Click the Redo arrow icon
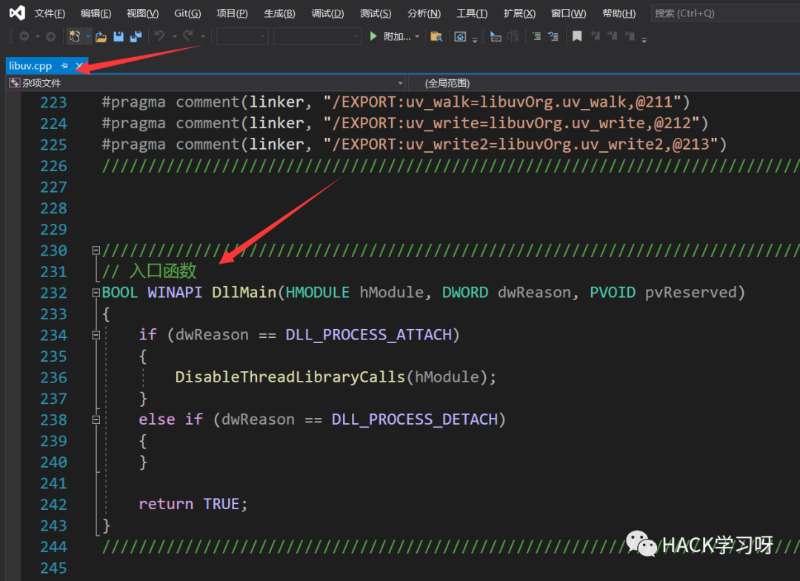Viewport: 800px width, 581px height. [x=188, y=36]
